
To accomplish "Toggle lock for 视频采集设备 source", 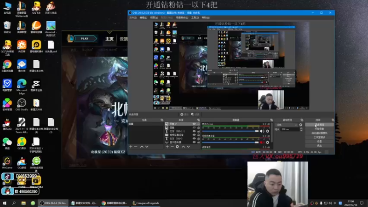I will point(199,135).
